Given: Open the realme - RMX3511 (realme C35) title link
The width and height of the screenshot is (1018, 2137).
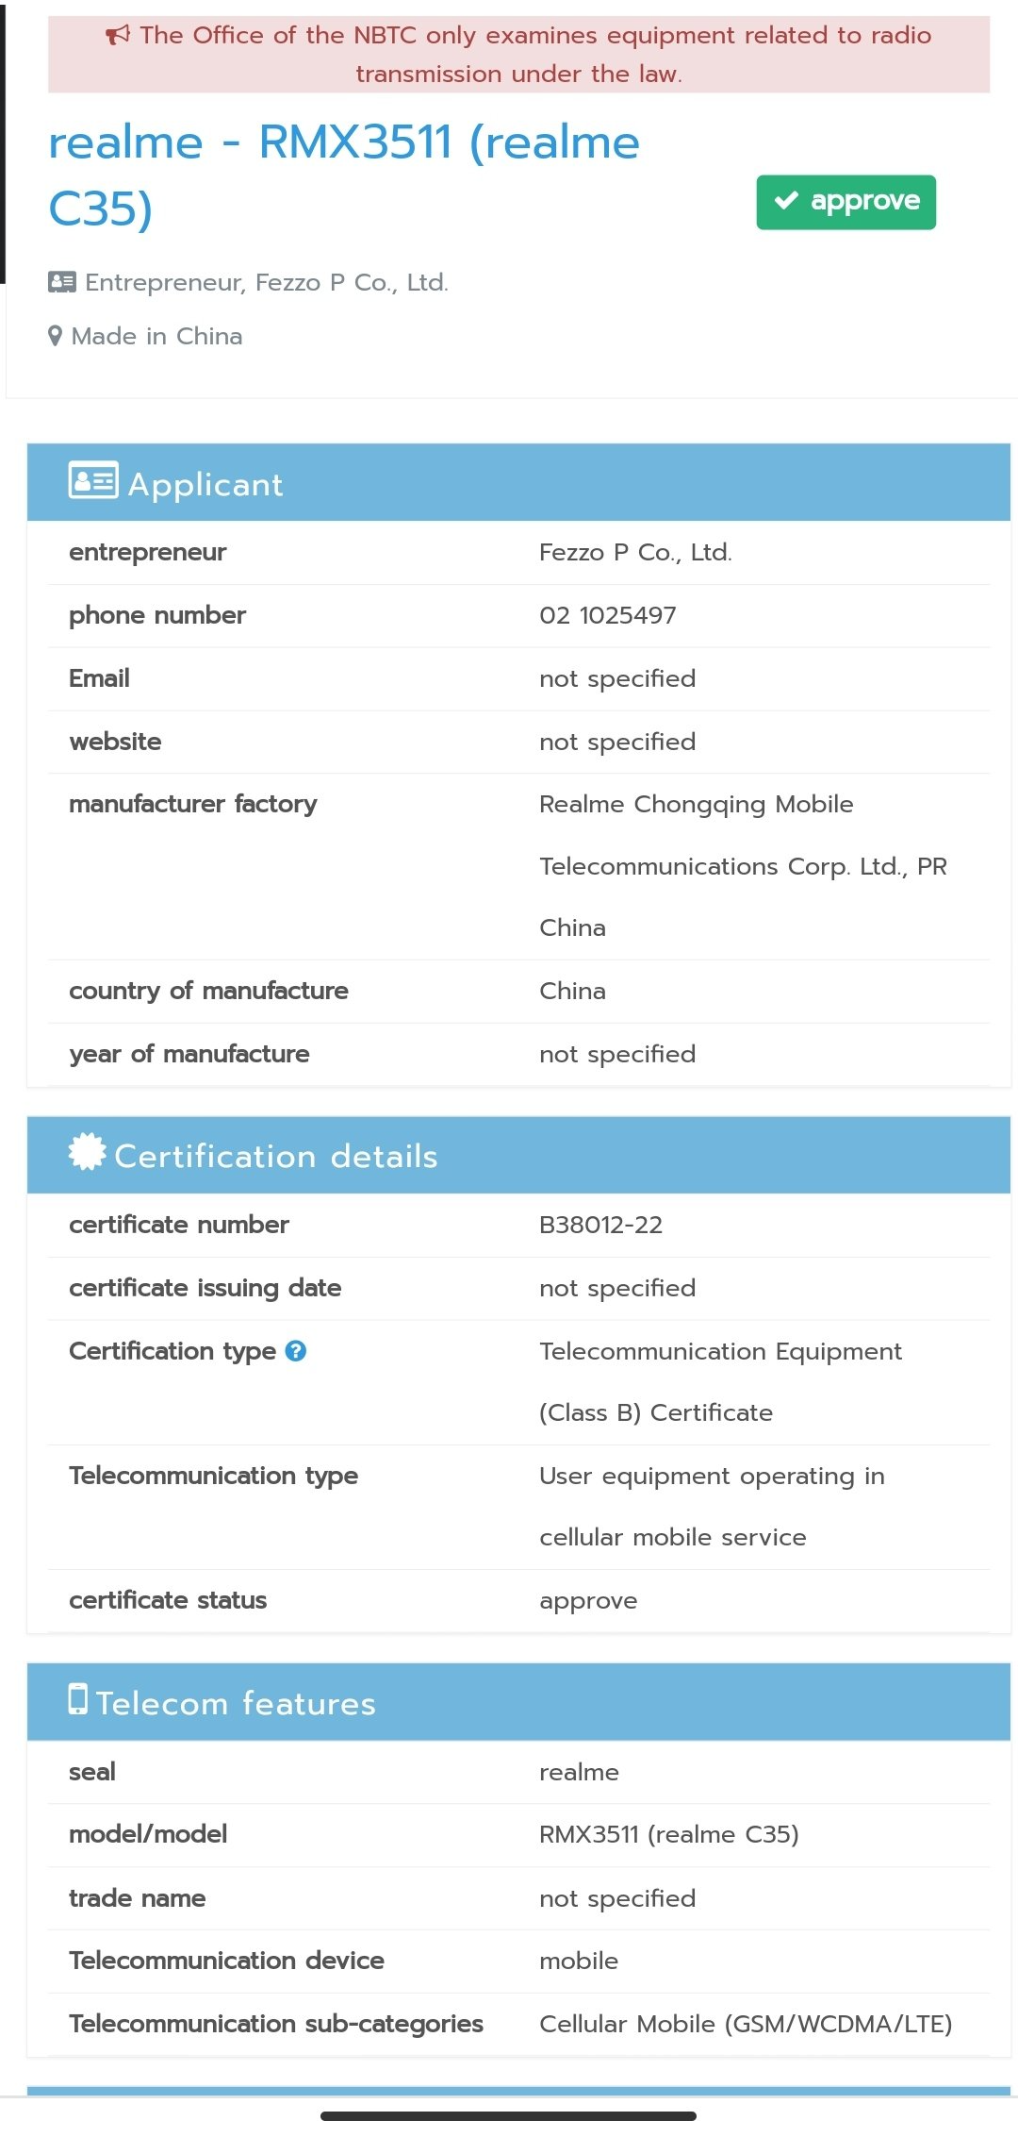Looking at the screenshot, I should tap(344, 175).
